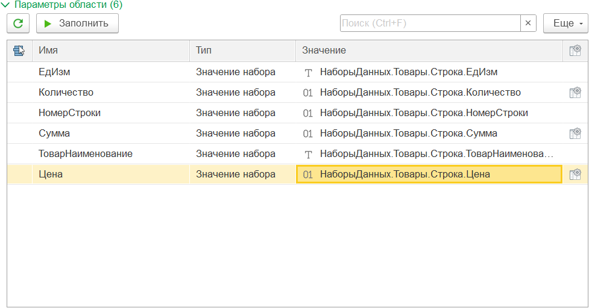Open the format settings icon for the Количество row
The image size is (589, 308).
(x=575, y=93)
